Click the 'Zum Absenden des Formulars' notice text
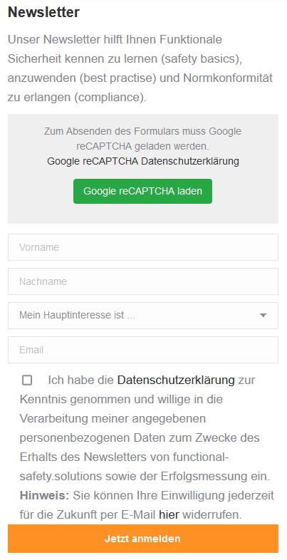 (142, 138)
